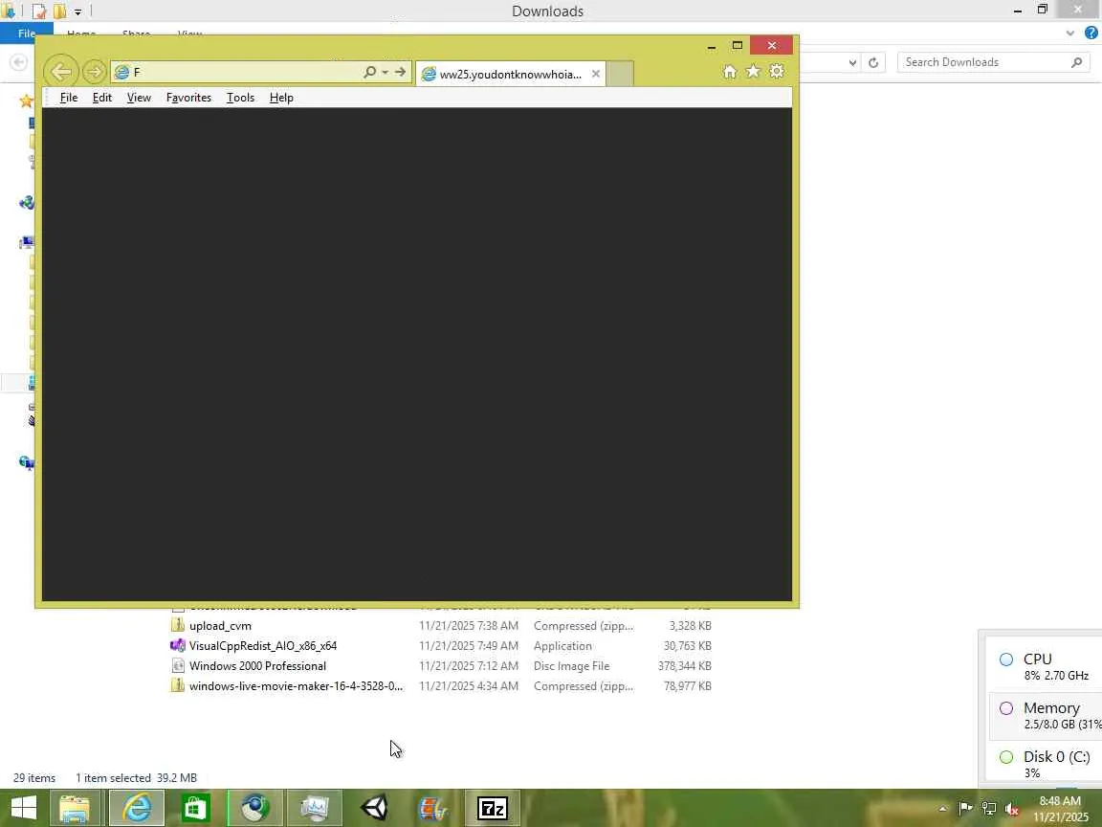
Task: Select Homegroup icon in navigation pane
Action: click(27, 203)
